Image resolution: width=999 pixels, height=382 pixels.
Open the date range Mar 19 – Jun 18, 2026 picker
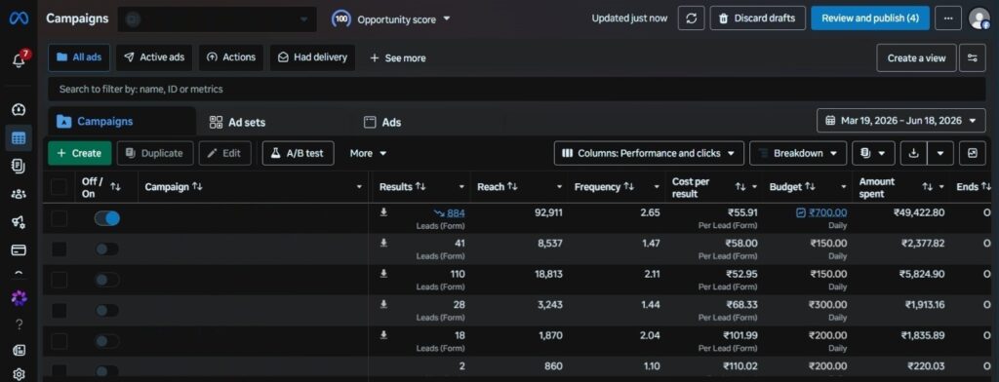(900, 120)
